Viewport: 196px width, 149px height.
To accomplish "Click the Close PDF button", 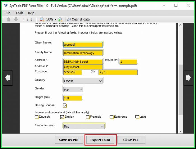I will (x=131, y=140).
